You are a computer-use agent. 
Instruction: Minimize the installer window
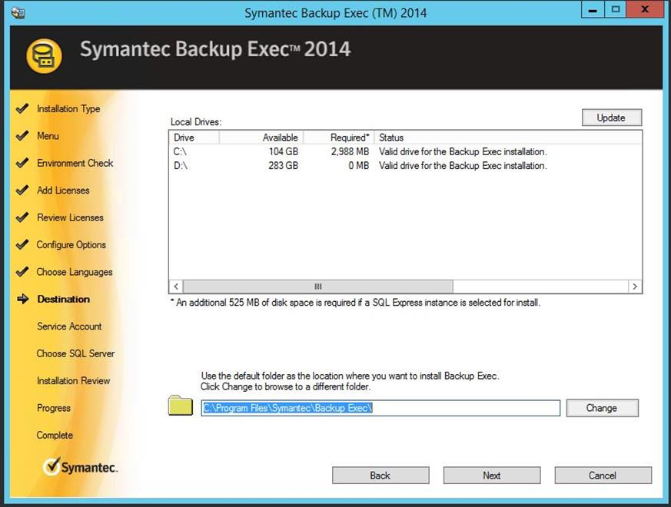click(593, 10)
